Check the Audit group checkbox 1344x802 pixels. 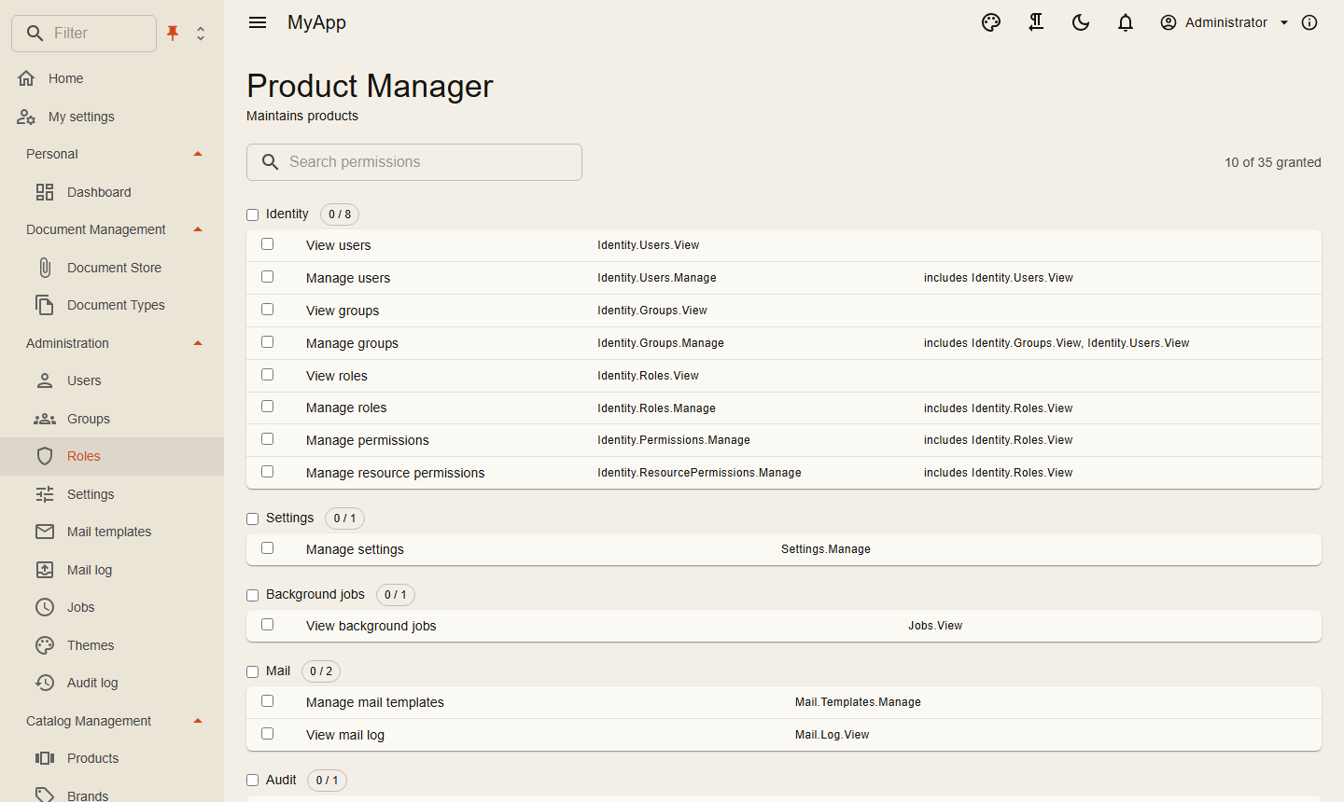pos(252,781)
